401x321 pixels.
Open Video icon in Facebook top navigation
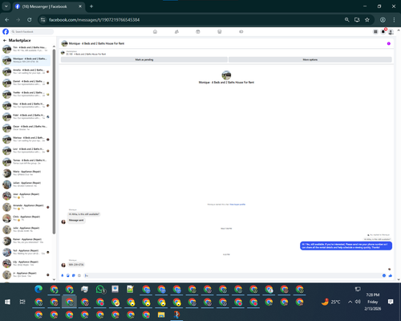pos(198,31)
